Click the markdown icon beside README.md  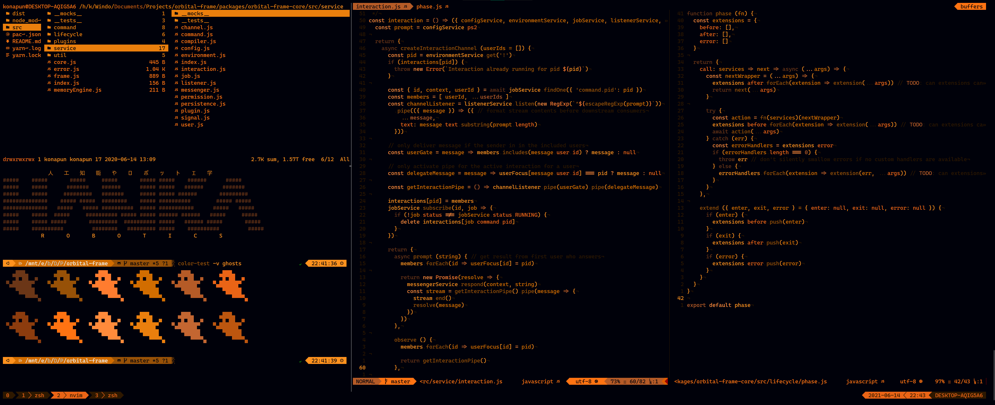point(8,41)
